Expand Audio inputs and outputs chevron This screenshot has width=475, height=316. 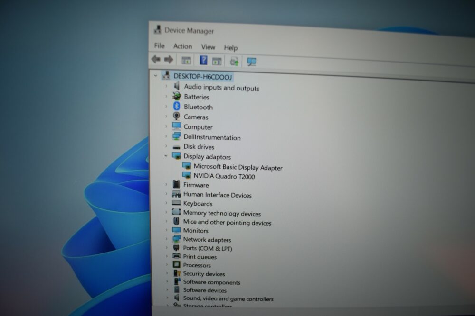click(166, 86)
